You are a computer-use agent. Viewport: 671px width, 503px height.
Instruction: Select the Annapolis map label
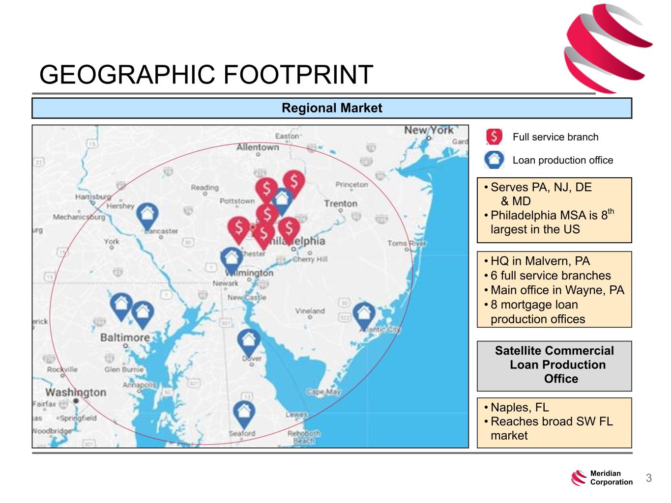point(139,385)
